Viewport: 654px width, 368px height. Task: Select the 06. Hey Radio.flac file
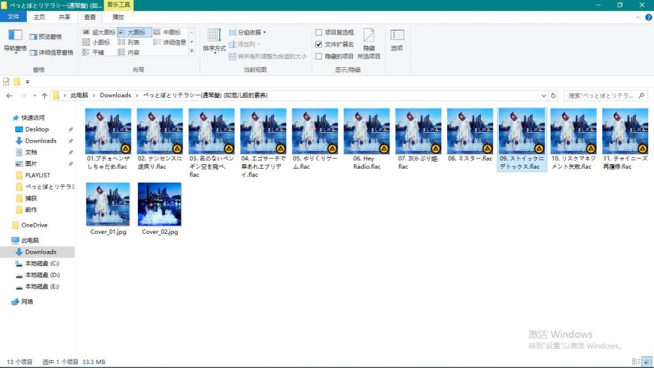point(367,139)
